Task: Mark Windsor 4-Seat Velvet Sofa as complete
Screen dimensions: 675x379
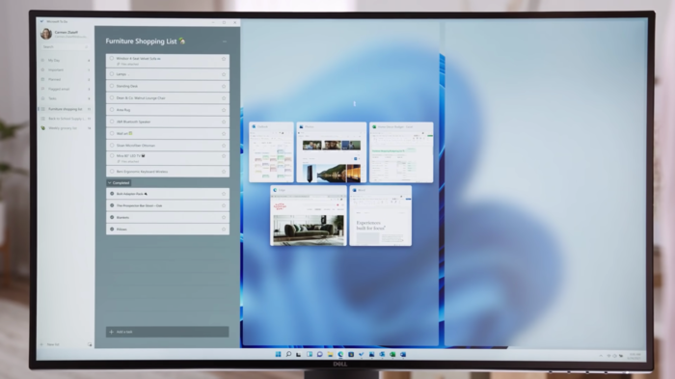Action: pos(112,58)
